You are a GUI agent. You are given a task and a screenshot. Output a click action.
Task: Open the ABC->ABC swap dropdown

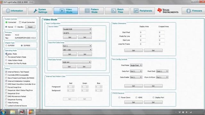[77, 50]
